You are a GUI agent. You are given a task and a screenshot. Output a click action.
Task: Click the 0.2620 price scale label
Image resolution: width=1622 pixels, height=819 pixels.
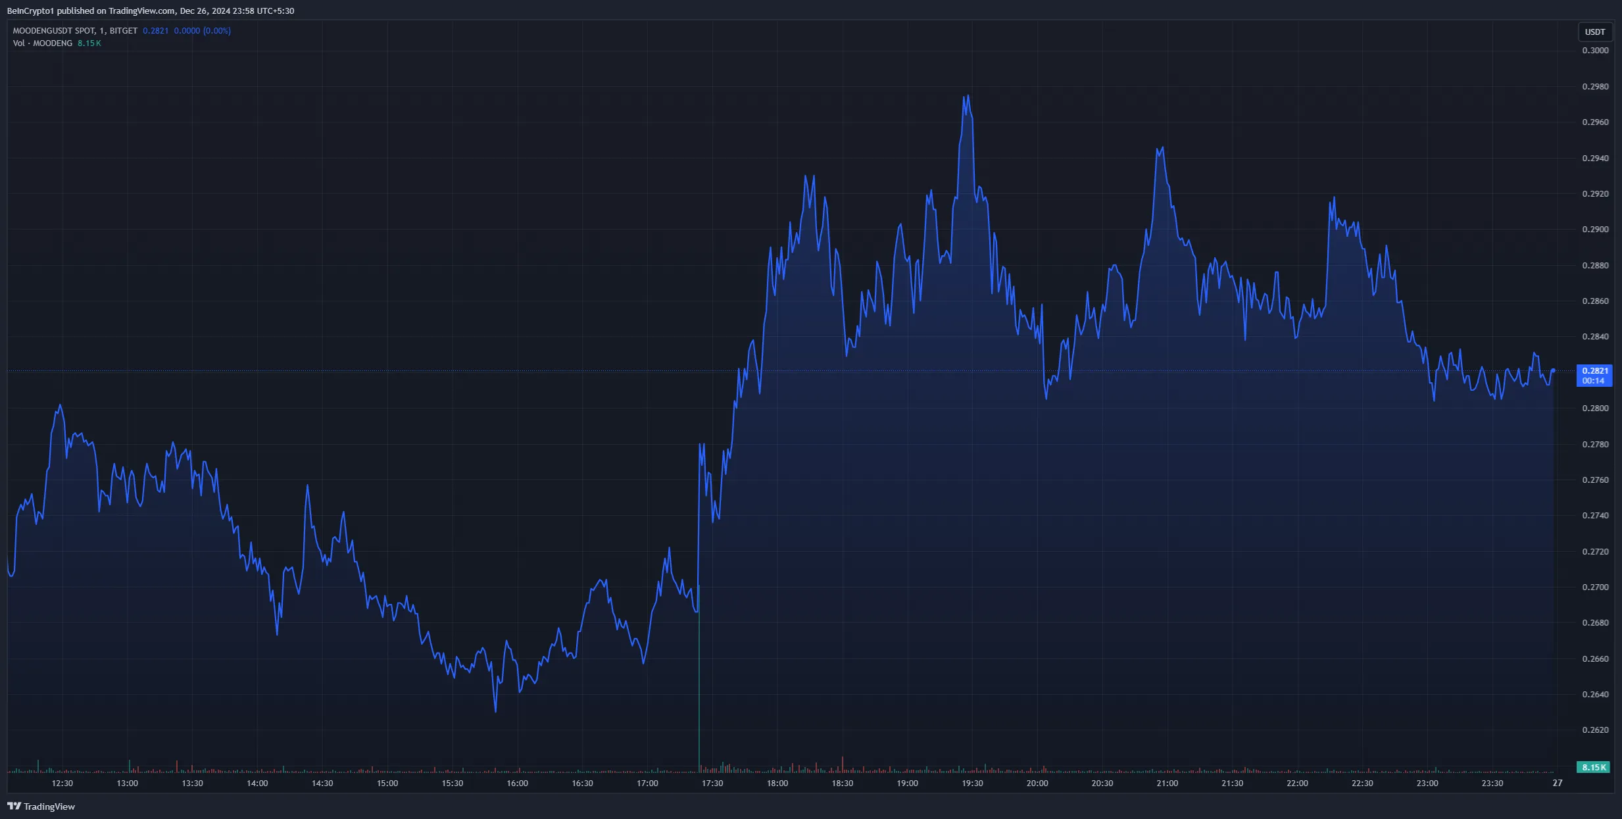point(1595,730)
